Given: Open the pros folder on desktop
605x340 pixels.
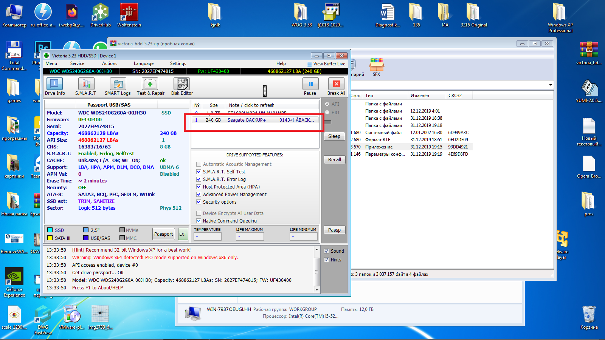Looking at the screenshot, I should coord(589,204).
